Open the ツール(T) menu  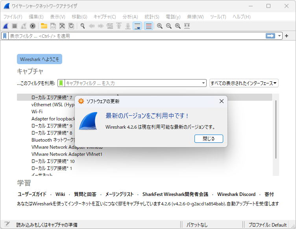click(218, 17)
